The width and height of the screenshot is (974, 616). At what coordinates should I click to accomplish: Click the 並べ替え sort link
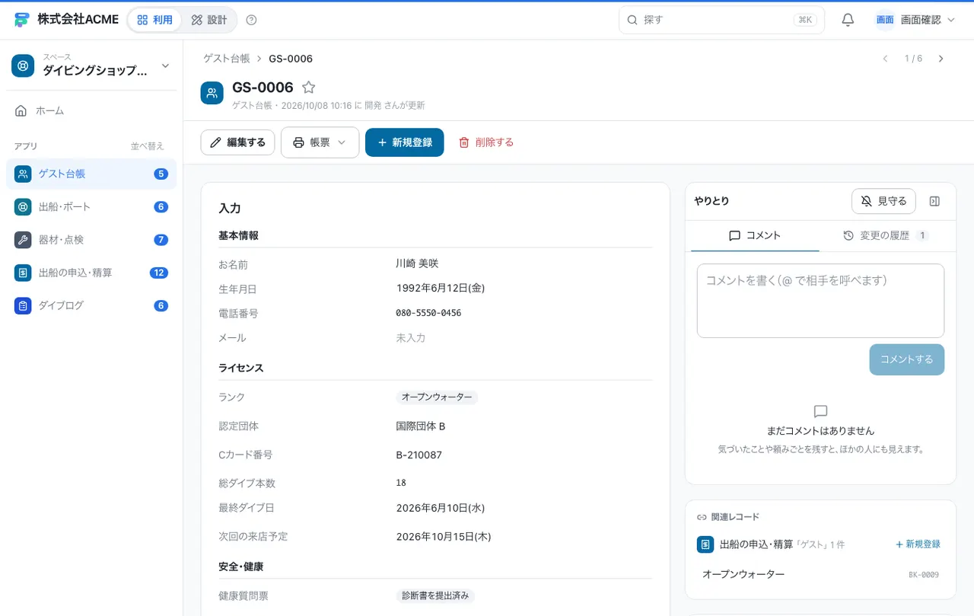pyautogui.click(x=147, y=146)
